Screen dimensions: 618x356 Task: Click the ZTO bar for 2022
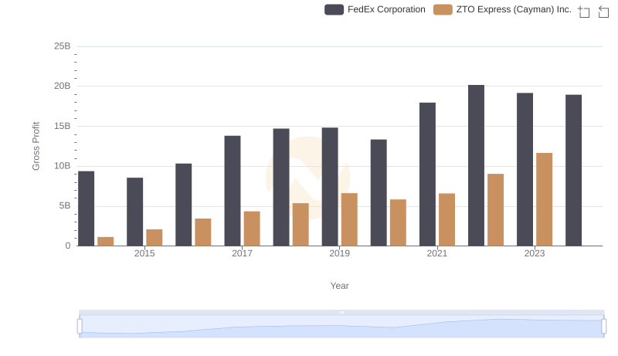pyautogui.click(x=495, y=210)
